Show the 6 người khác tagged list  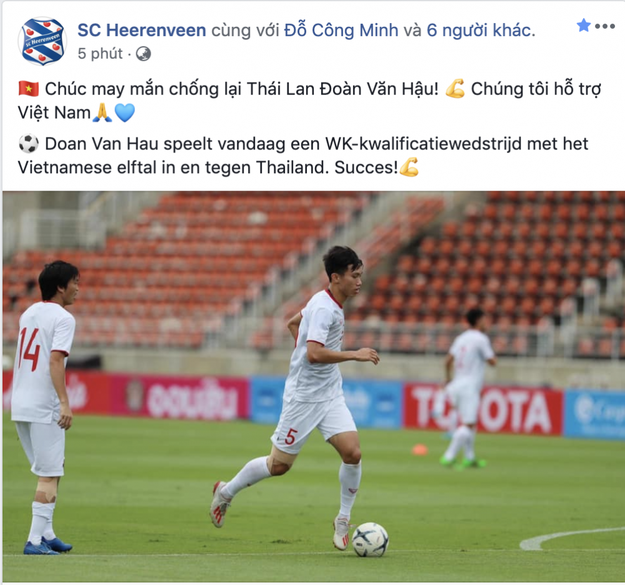coord(479,30)
